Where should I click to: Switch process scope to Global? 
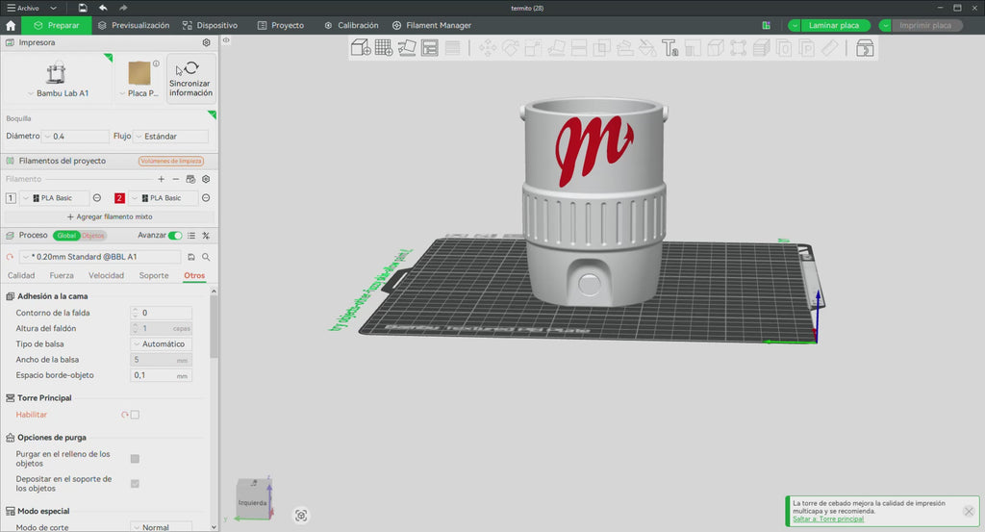click(x=66, y=236)
